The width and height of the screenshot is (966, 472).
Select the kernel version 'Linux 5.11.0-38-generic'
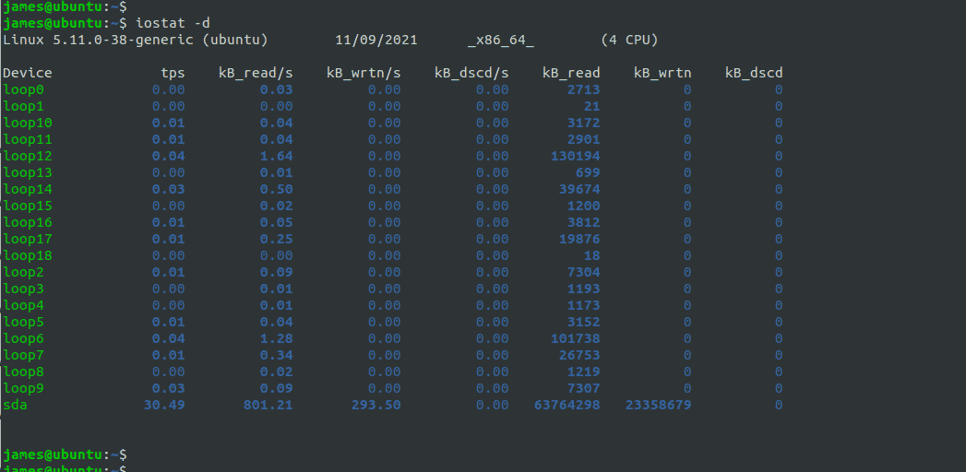click(x=98, y=41)
